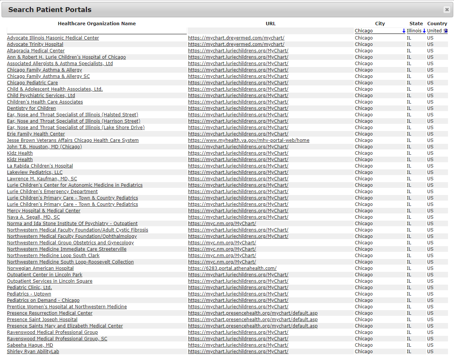The height and width of the screenshot is (355, 454).
Task: Select Lurie Children's Emergency Department
Action: tap(52, 192)
